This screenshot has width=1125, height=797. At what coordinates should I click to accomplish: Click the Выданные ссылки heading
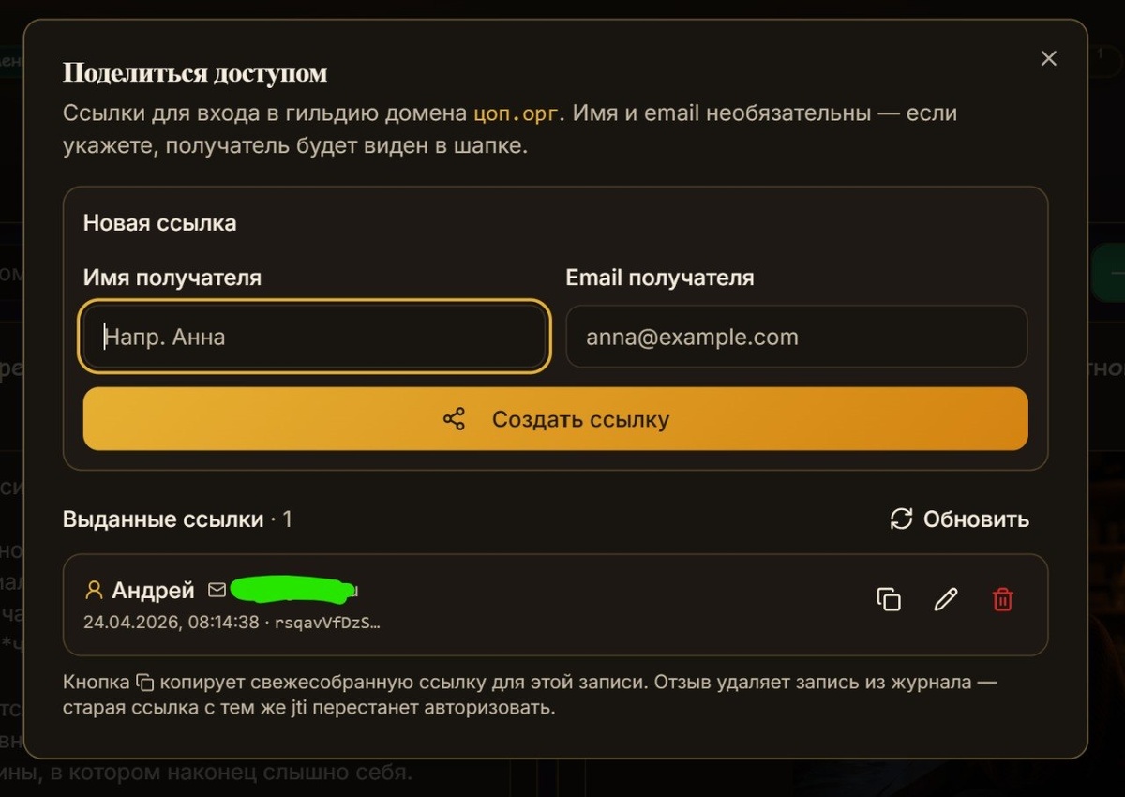click(163, 519)
